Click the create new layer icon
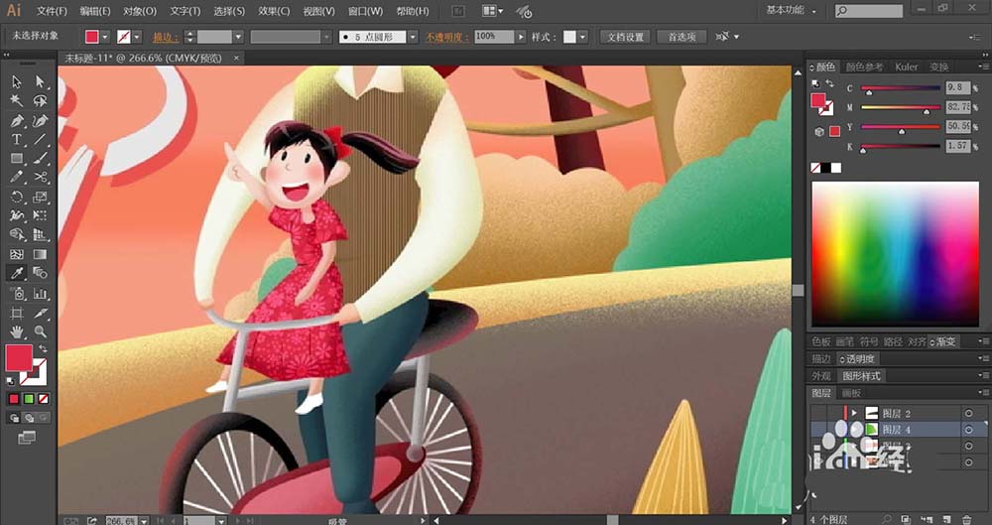The width and height of the screenshot is (992, 525). pyautogui.click(x=946, y=519)
